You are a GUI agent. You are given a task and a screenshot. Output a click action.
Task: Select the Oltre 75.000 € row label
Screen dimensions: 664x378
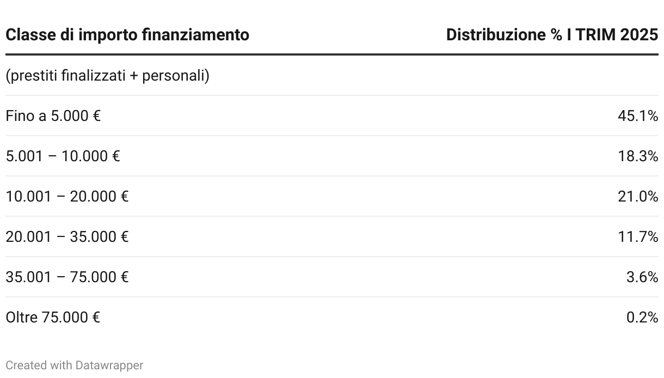click(53, 317)
